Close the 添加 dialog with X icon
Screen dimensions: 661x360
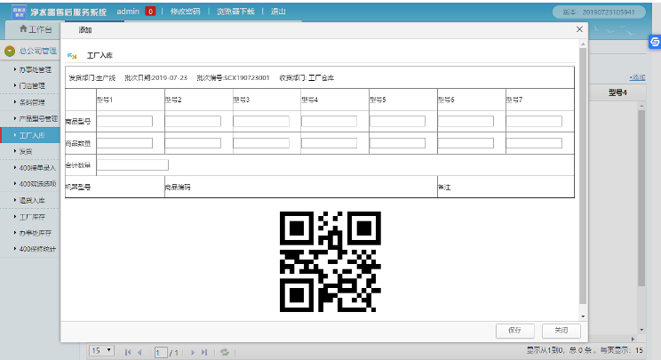coord(579,29)
